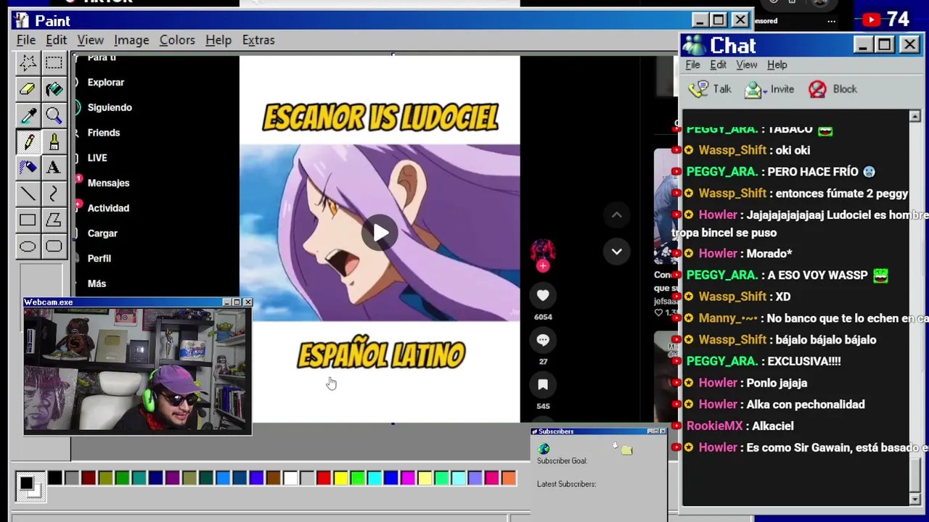The height and width of the screenshot is (522, 929).
Task: Click the Chat scrollbar down arrow
Action: coord(914,499)
